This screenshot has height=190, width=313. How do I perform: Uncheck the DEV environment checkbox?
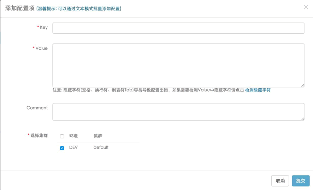[x=62, y=148]
